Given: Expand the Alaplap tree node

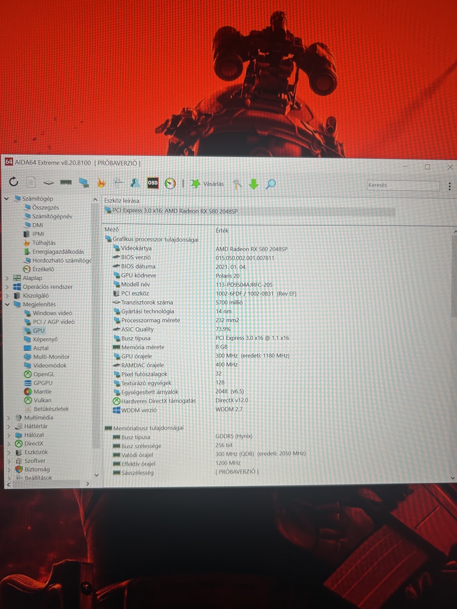Looking at the screenshot, I should [7, 278].
